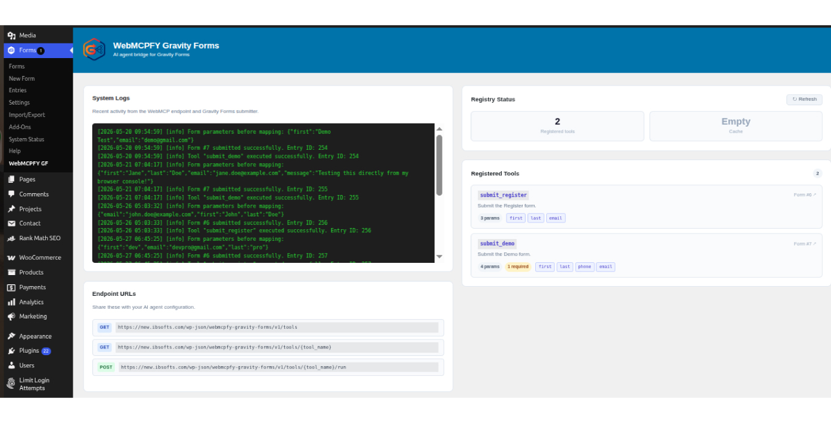The image size is (831, 423).
Task: Click the 4 params label
Action: [489, 267]
